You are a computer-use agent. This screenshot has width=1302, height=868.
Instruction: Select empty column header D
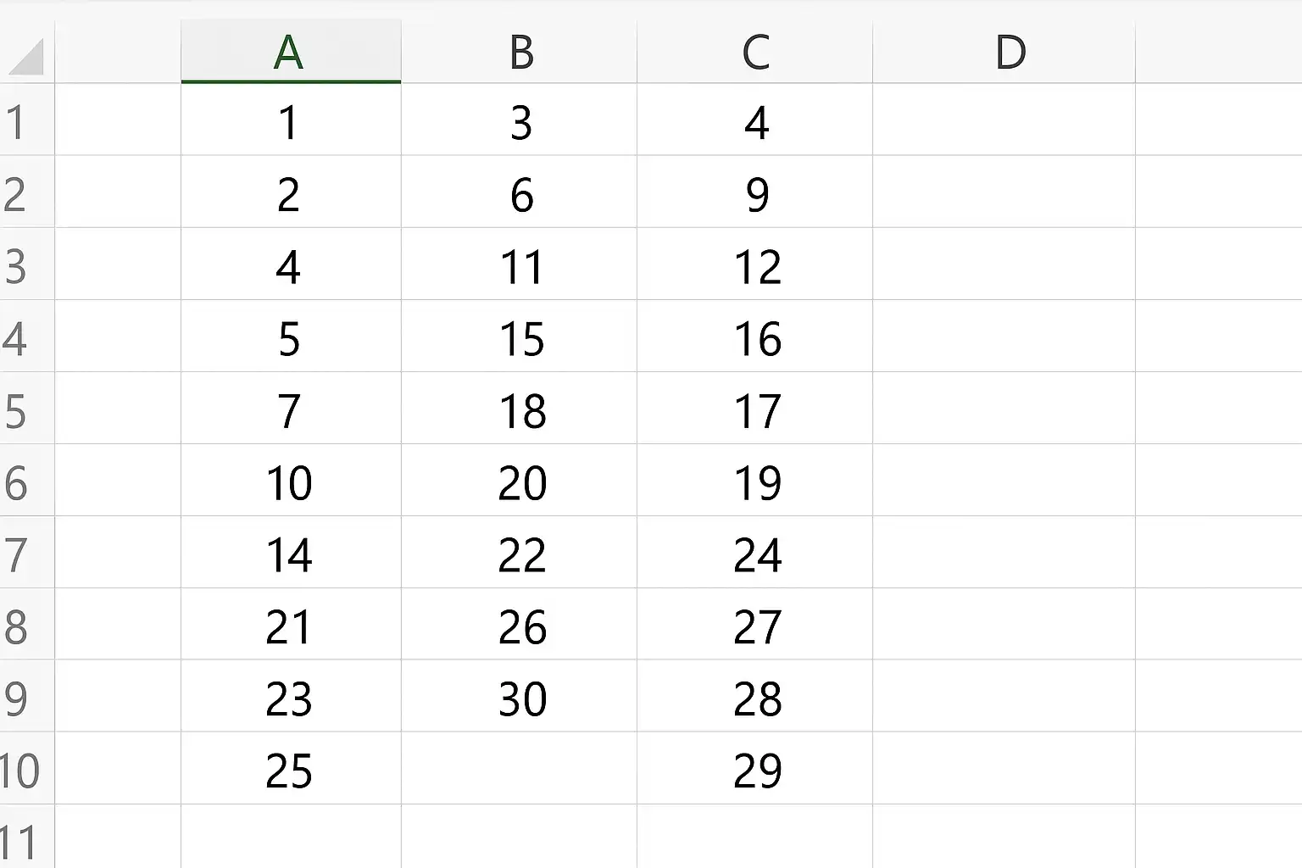point(1004,51)
